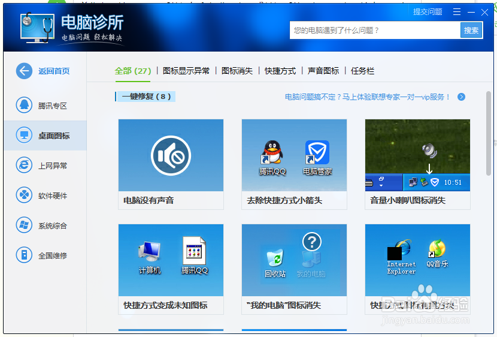Screen dimensions: 497x337
Task: Click the back arrow icon for 返回首页
Action: point(24,71)
